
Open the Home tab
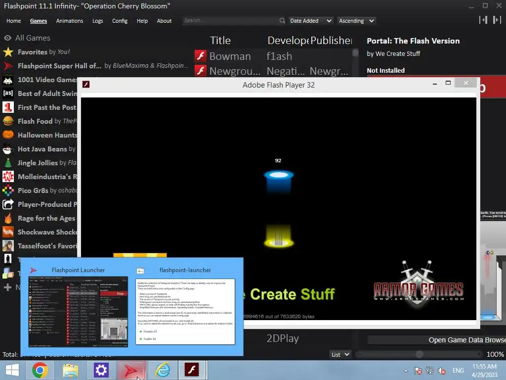pos(13,21)
